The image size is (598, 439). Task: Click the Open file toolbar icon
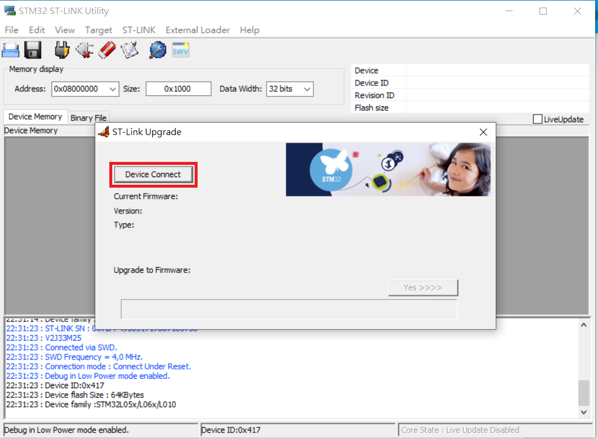click(x=11, y=50)
